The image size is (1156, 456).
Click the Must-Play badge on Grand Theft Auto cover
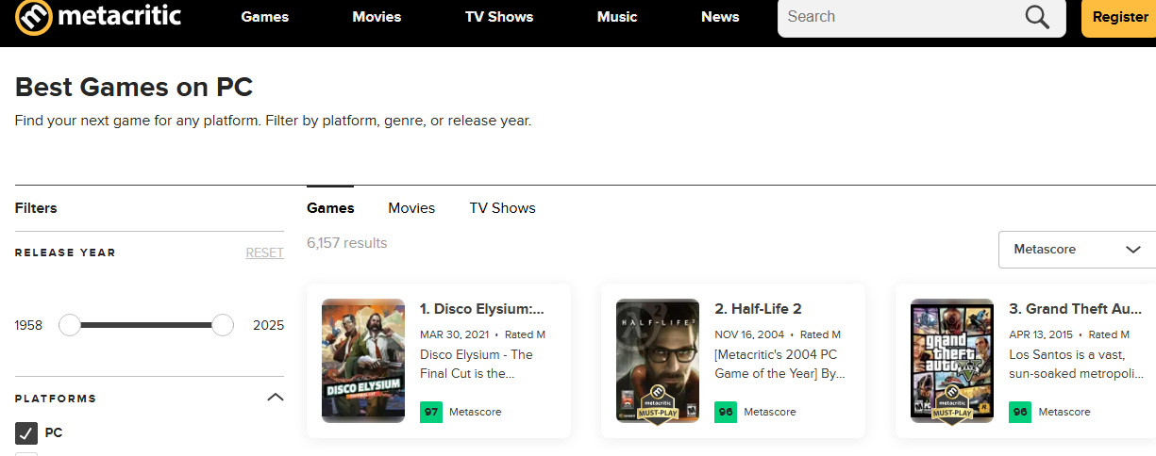[952, 404]
